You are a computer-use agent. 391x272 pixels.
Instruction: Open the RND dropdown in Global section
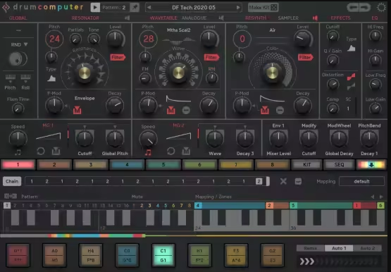coord(19,44)
